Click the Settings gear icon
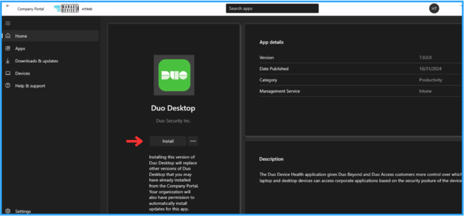 coord(8,211)
